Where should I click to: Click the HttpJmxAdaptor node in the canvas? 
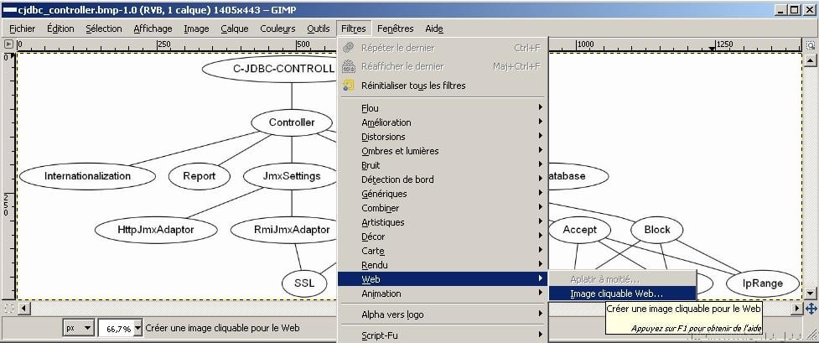pyautogui.click(x=156, y=230)
